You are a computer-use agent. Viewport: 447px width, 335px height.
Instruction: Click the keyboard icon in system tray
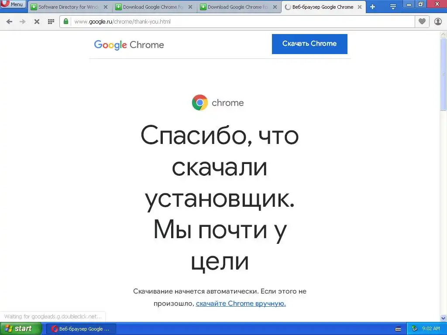tap(398, 329)
